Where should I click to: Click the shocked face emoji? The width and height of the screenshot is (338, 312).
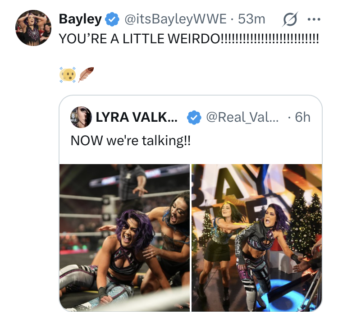click(68, 74)
